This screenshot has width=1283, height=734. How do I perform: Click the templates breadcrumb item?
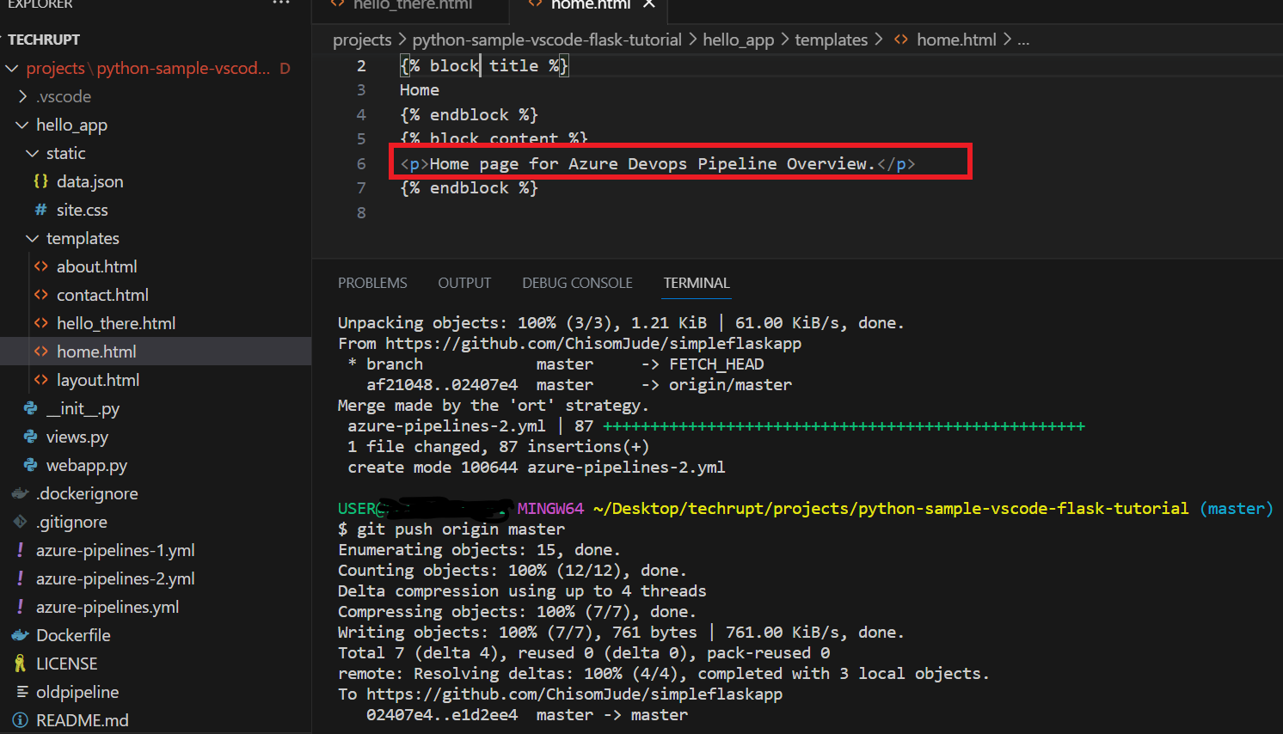(831, 39)
